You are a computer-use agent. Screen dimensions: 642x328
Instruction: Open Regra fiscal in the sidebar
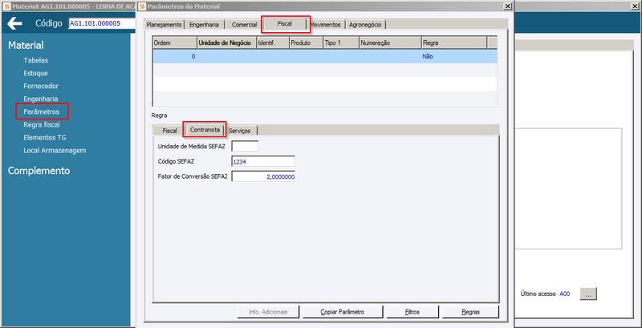(x=42, y=124)
